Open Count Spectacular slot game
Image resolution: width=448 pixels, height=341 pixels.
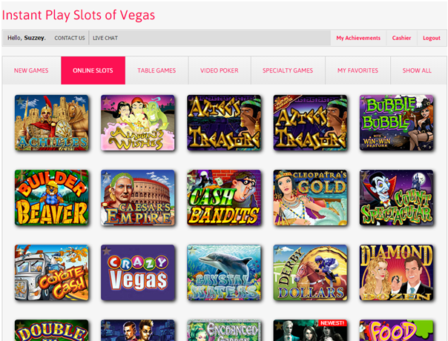[x=396, y=198]
